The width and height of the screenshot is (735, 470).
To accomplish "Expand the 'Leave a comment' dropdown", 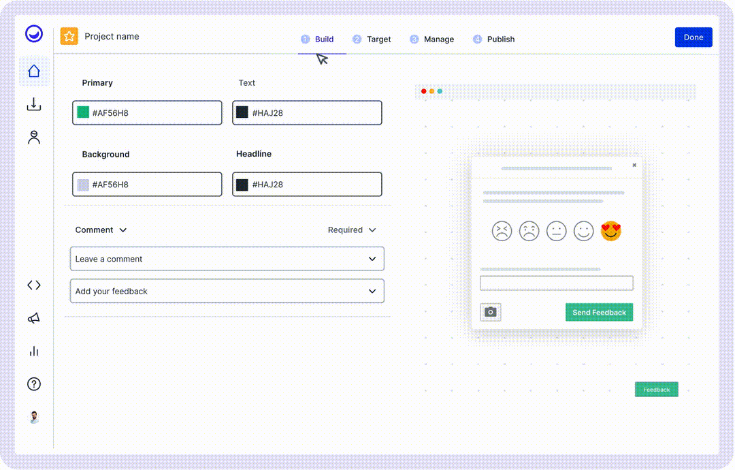I will click(372, 259).
